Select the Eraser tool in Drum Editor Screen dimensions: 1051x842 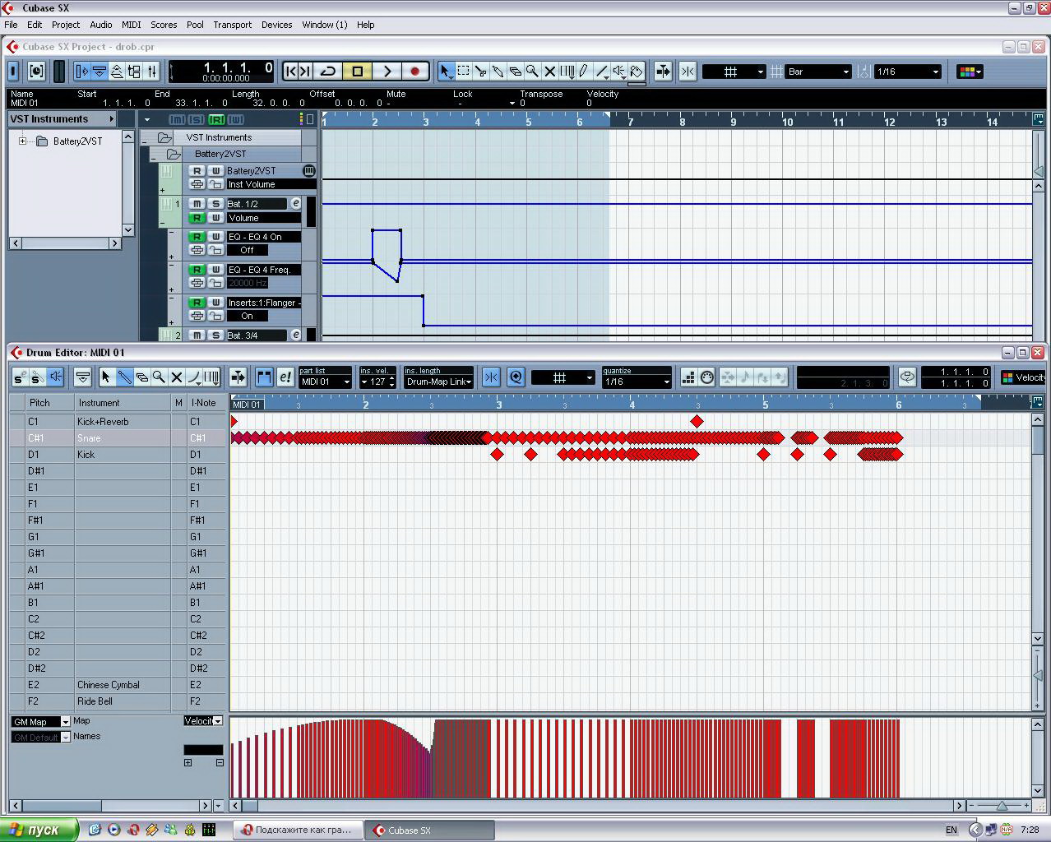(x=141, y=377)
